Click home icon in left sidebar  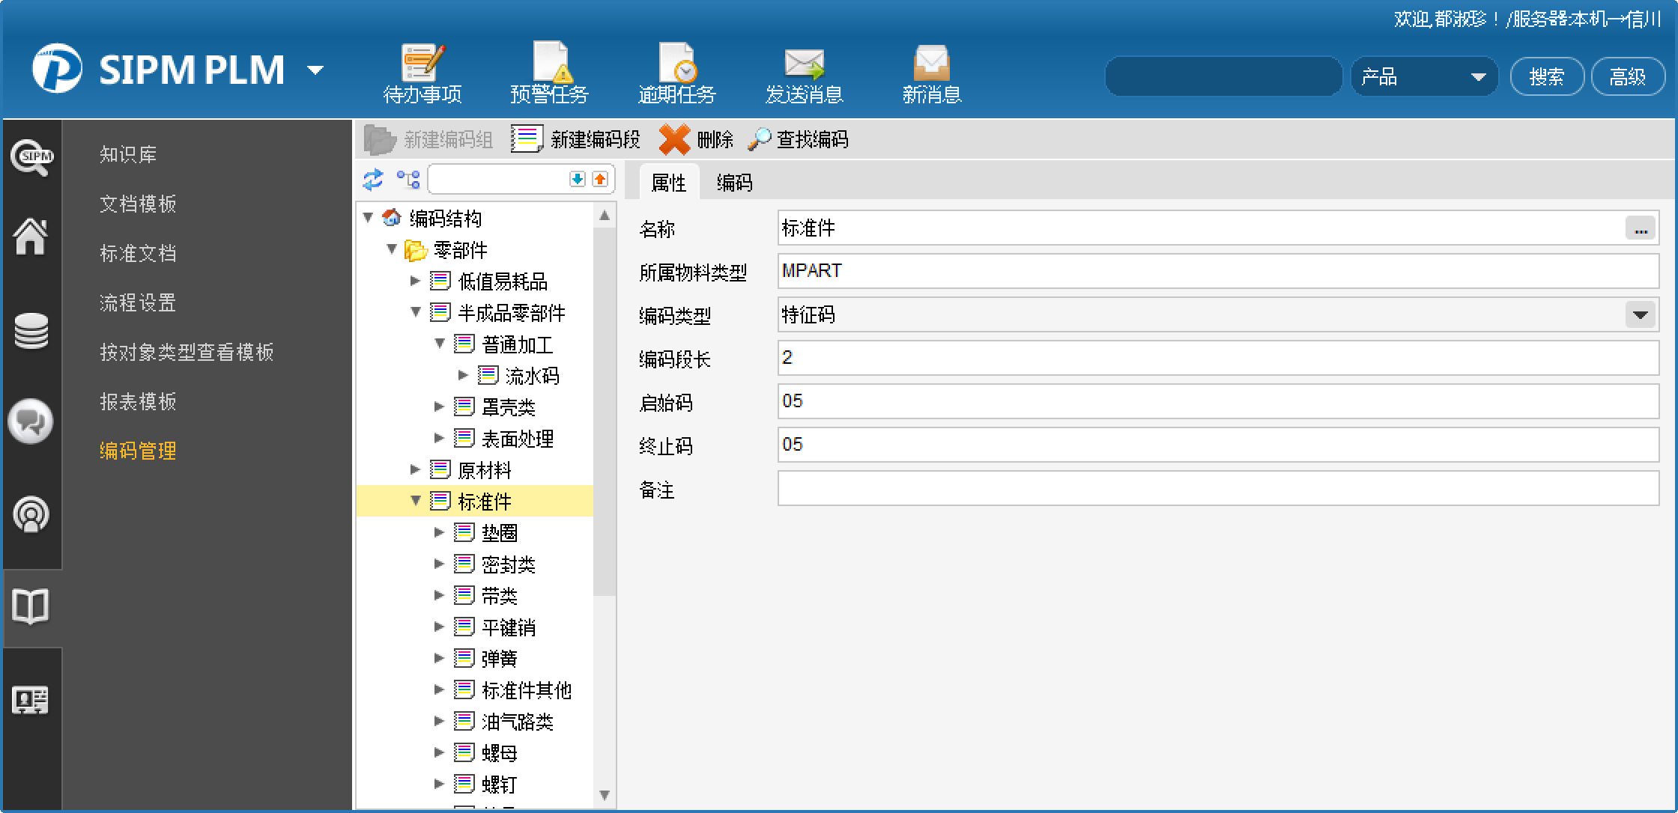click(x=31, y=237)
